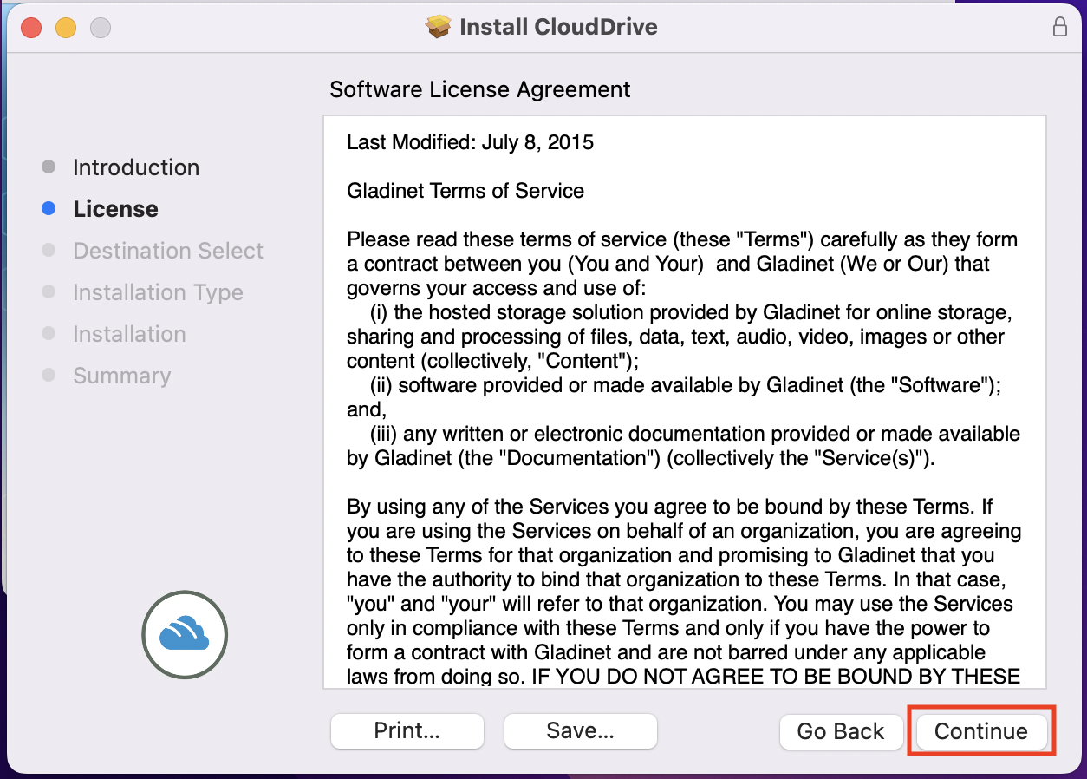1087x779 pixels.
Task: Click the Go Back button
Action: [x=841, y=731]
